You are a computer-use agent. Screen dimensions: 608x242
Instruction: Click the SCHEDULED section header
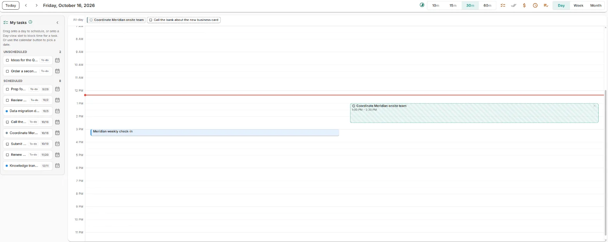coord(13,81)
